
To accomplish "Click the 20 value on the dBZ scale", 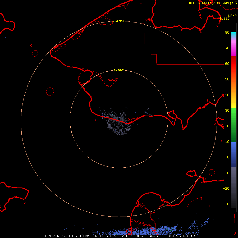I will coord(227,126).
